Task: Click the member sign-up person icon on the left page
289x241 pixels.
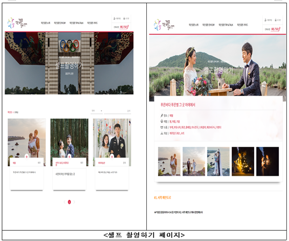Action: [x=114, y=18]
